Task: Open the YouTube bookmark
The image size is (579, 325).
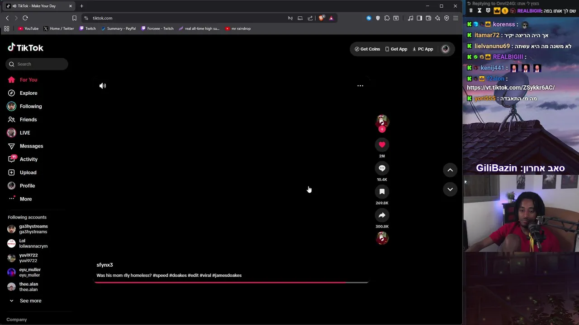Action: tap(28, 28)
